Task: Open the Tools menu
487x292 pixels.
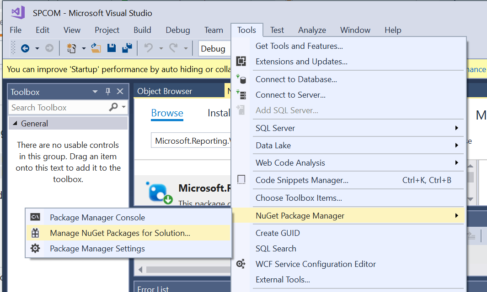Action: click(x=246, y=30)
